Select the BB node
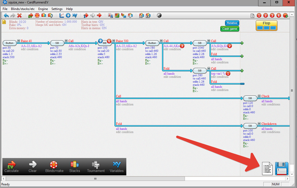 pos(104,43)
